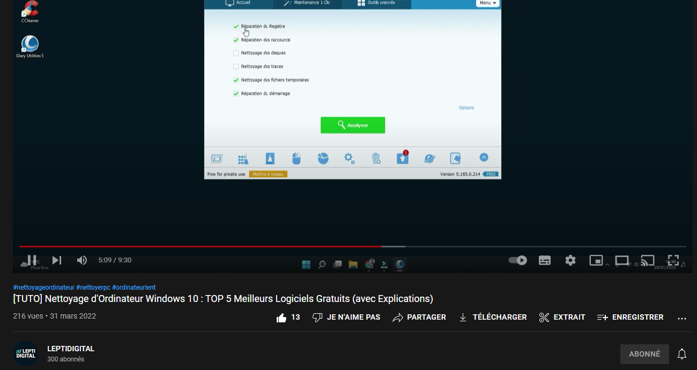697x370 pixels.
Task: Toggle the autoplay switch
Action: coord(518,260)
